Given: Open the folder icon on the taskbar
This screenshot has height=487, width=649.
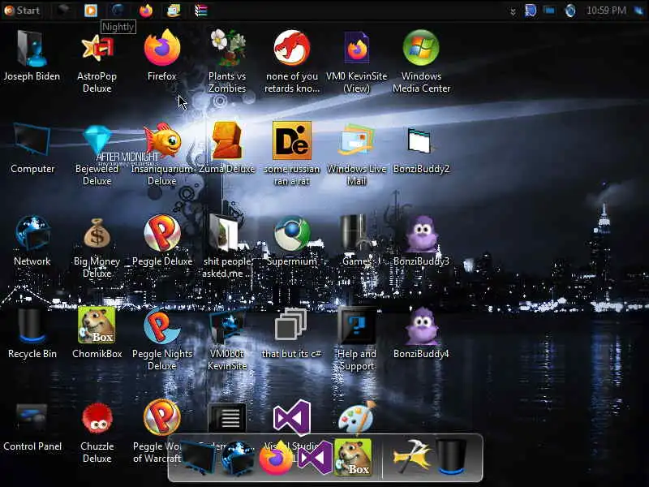Looking at the screenshot, I should 174,11.
